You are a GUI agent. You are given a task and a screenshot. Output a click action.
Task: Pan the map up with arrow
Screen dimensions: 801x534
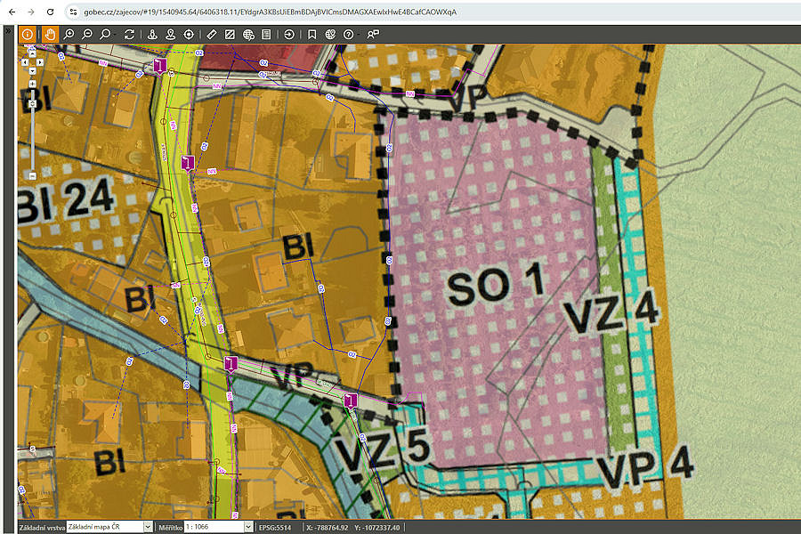tap(32, 53)
